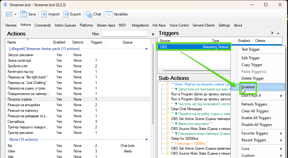Click lightning icon beside Clear Chat Messages
This screenshot has height=158, width=288.
[167, 109]
